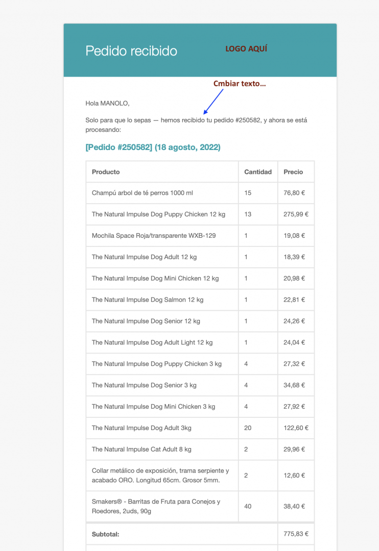The width and height of the screenshot is (379, 551).
Task: Click the Smakers Barritas de Fruta product
Action: [x=156, y=507]
